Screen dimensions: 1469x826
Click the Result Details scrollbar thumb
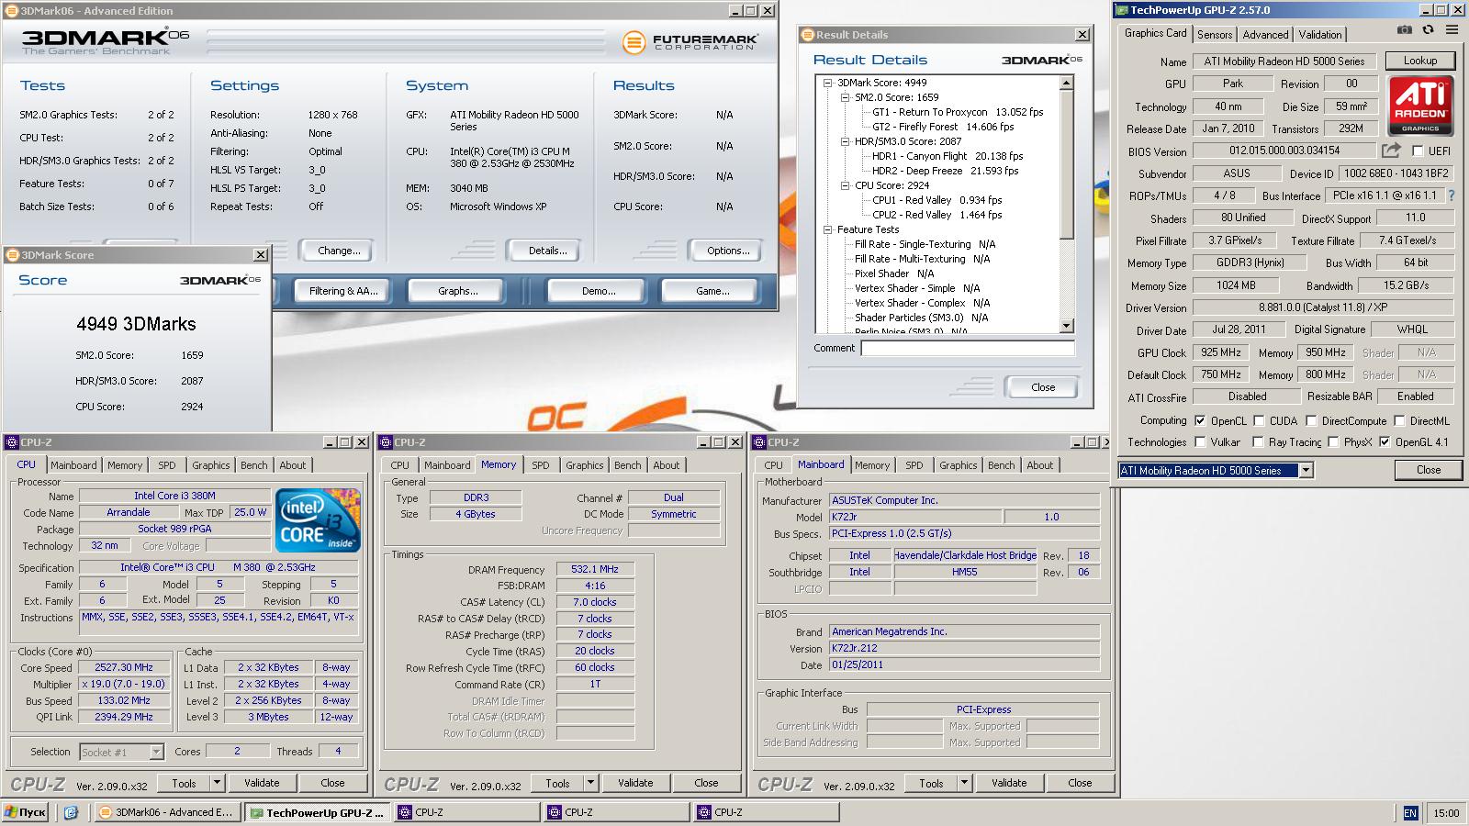tap(1066, 163)
